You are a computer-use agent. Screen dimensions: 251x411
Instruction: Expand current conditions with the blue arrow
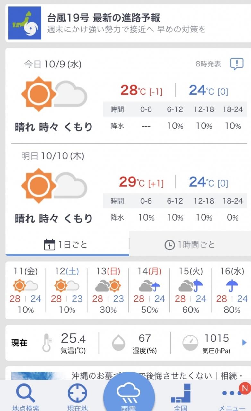click(244, 342)
